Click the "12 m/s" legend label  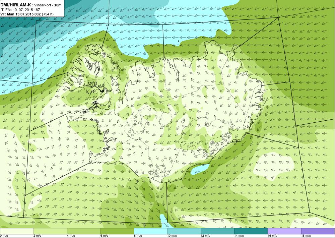click(206, 236)
